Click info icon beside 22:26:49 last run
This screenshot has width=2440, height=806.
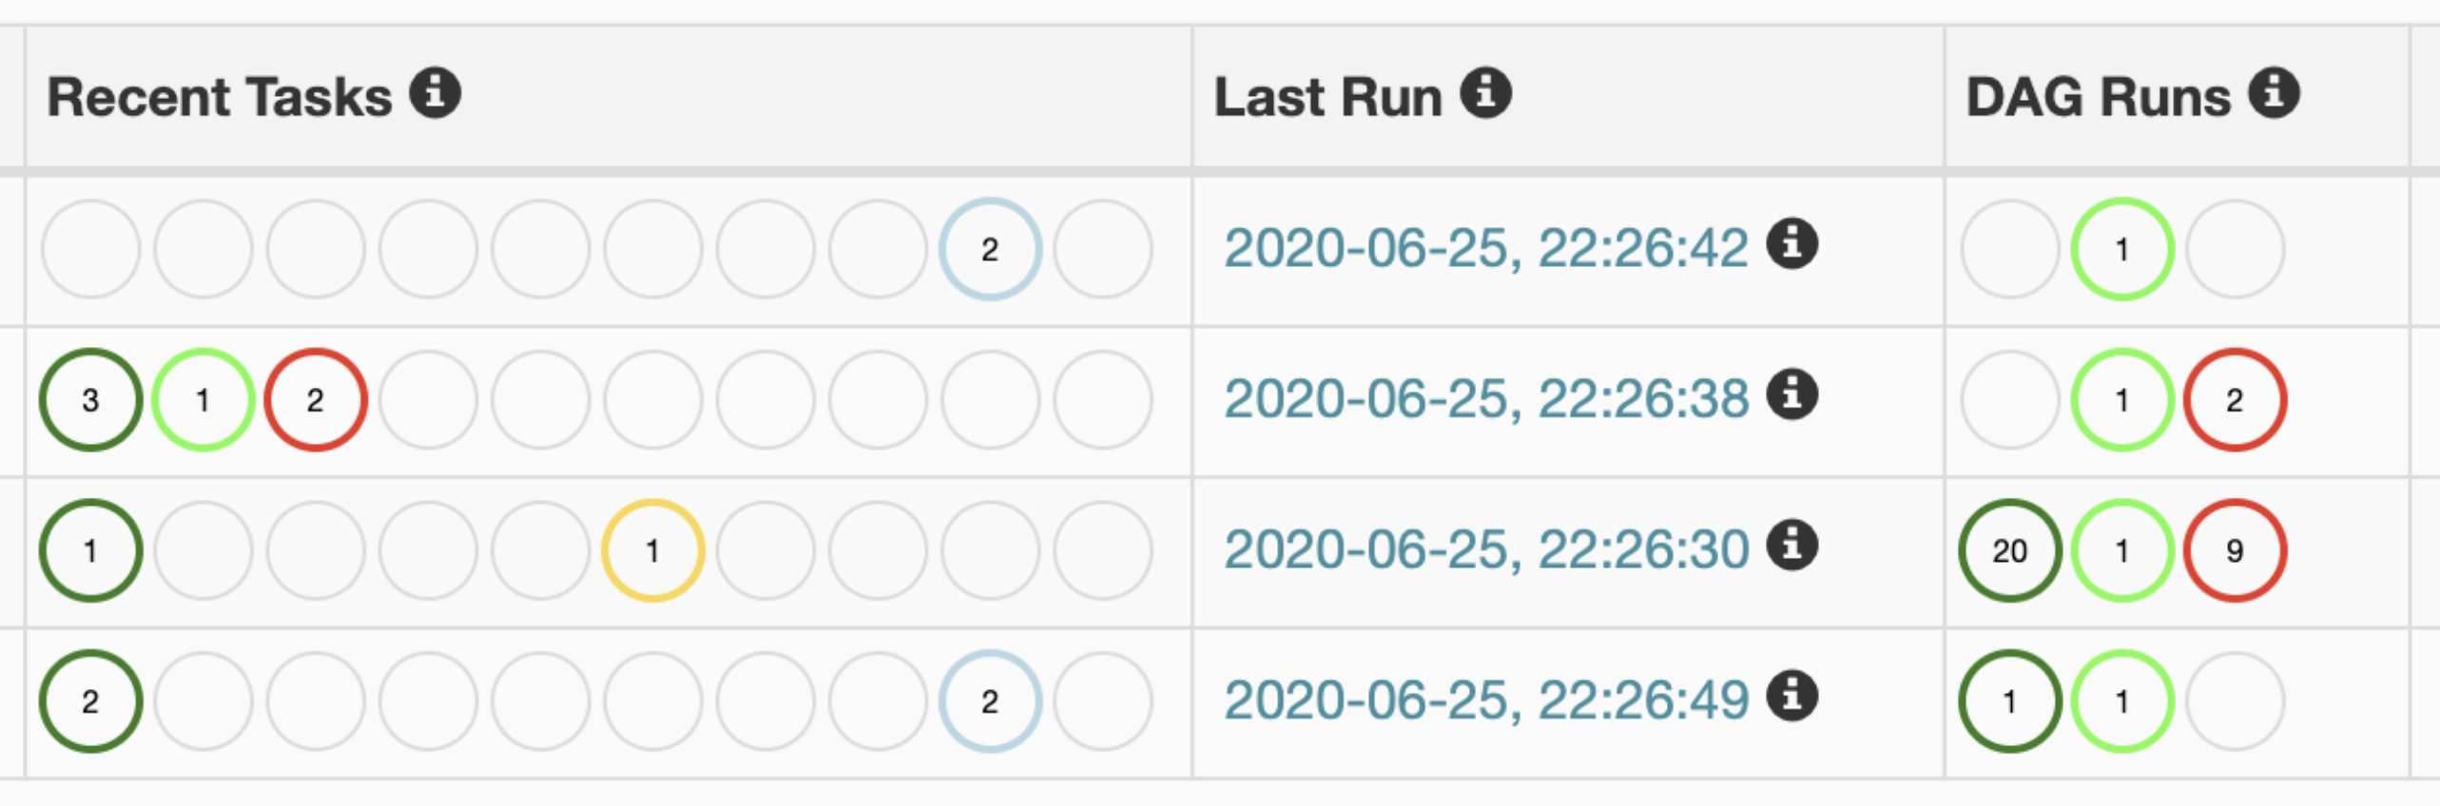(1792, 697)
